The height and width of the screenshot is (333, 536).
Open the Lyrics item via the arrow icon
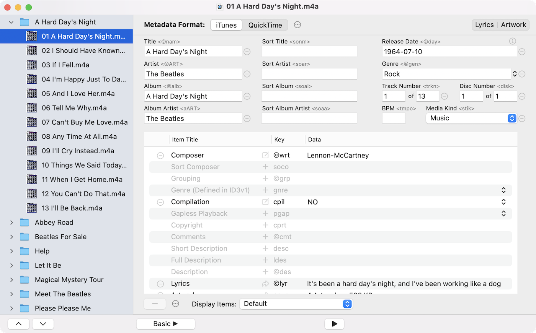[265, 284]
